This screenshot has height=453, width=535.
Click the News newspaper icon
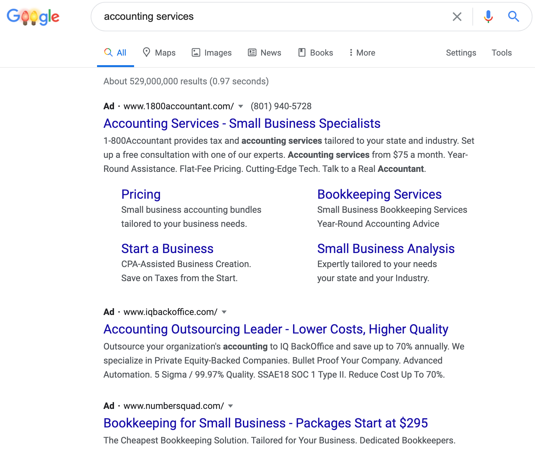tap(252, 52)
